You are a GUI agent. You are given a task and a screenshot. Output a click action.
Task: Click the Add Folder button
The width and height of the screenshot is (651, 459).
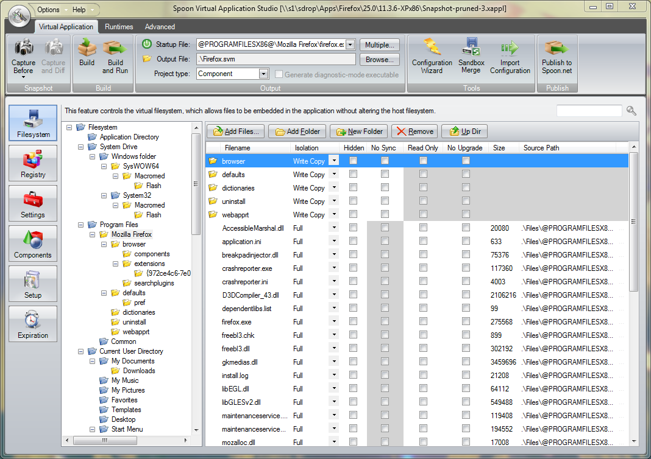297,131
